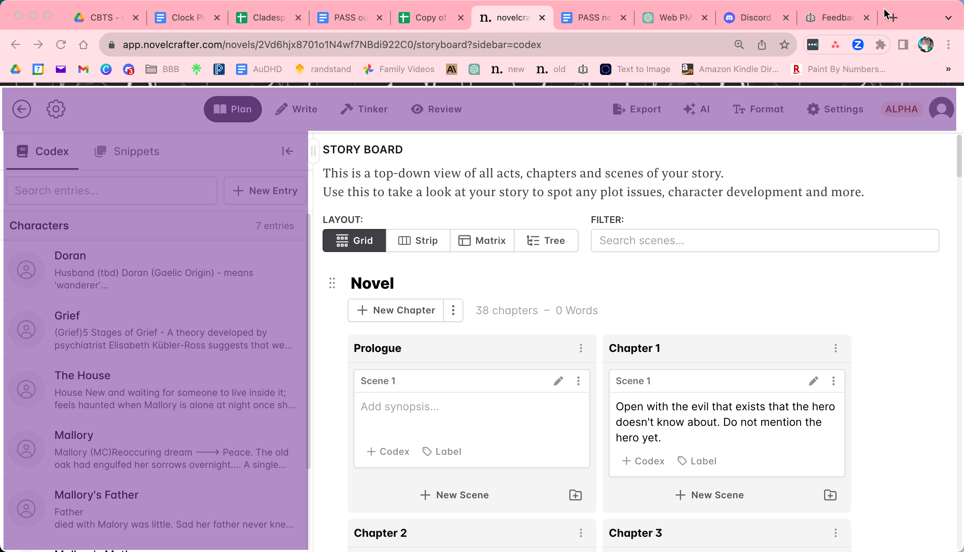Click Add synopsis in Prologue Scene 1
Image resolution: width=964 pixels, height=552 pixels.
coord(400,407)
